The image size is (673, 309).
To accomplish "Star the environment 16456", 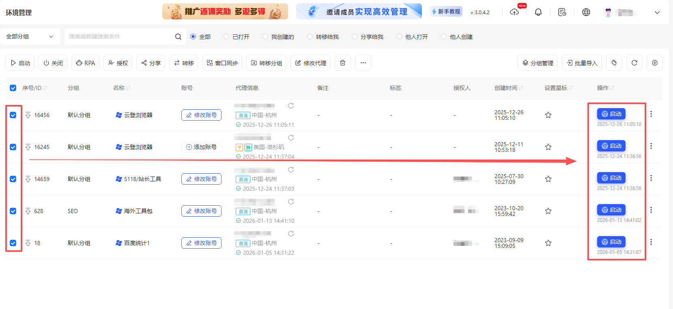I will click(548, 115).
